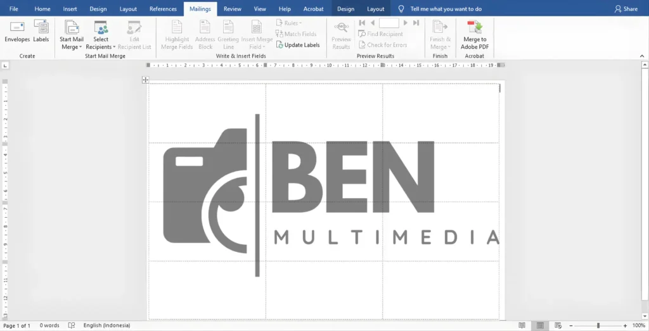The width and height of the screenshot is (649, 331).
Task: Switch to Web Layout view
Action: (559, 325)
